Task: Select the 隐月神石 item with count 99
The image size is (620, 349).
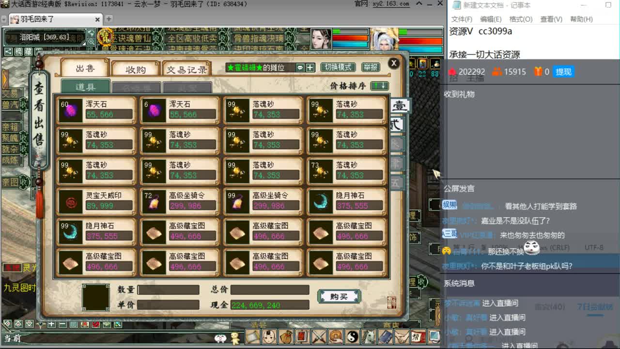Action: tap(96, 232)
